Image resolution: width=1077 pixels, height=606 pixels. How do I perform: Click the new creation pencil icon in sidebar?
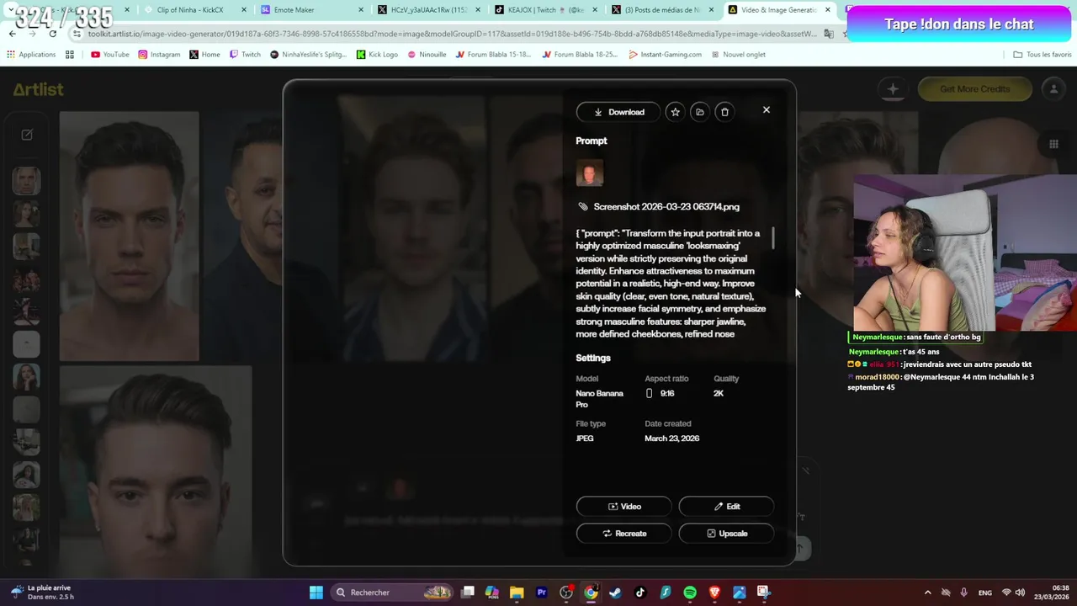27,135
